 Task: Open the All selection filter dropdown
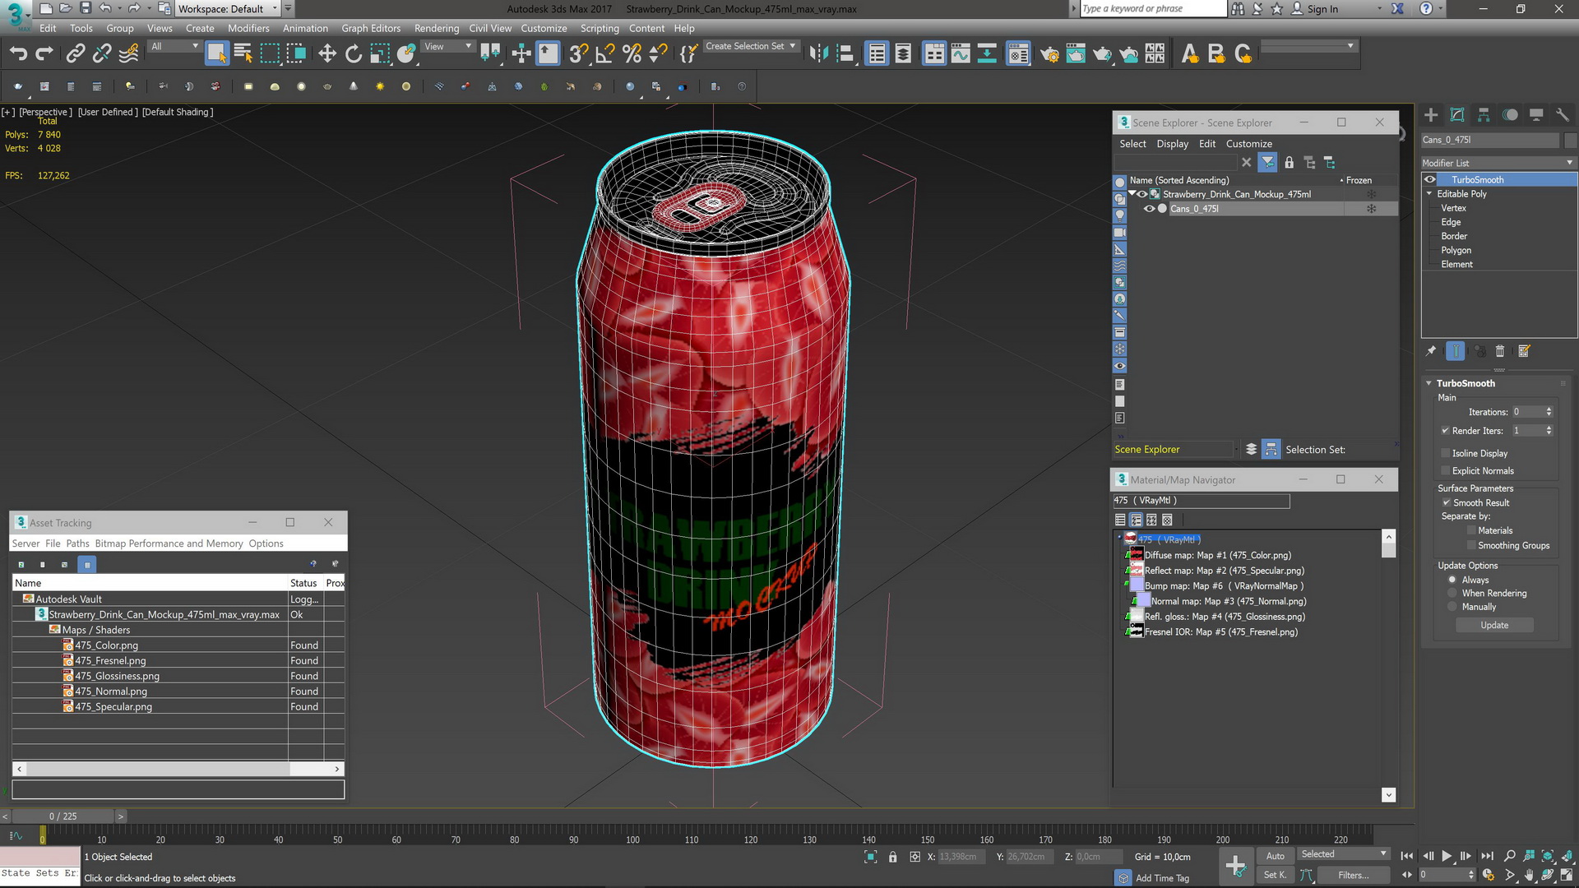[x=174, y=47]
